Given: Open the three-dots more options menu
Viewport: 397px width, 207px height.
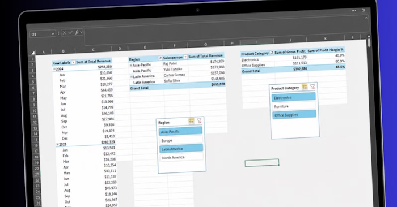Looking at the screenshot, I should point(354,11).
